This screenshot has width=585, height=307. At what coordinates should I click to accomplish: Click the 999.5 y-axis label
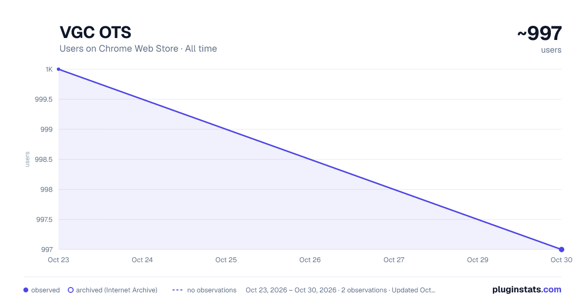(44, 99)
